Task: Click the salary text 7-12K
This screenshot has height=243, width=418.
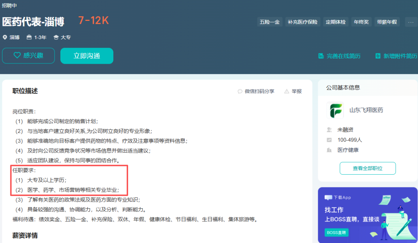Action: tap(94, 20)
